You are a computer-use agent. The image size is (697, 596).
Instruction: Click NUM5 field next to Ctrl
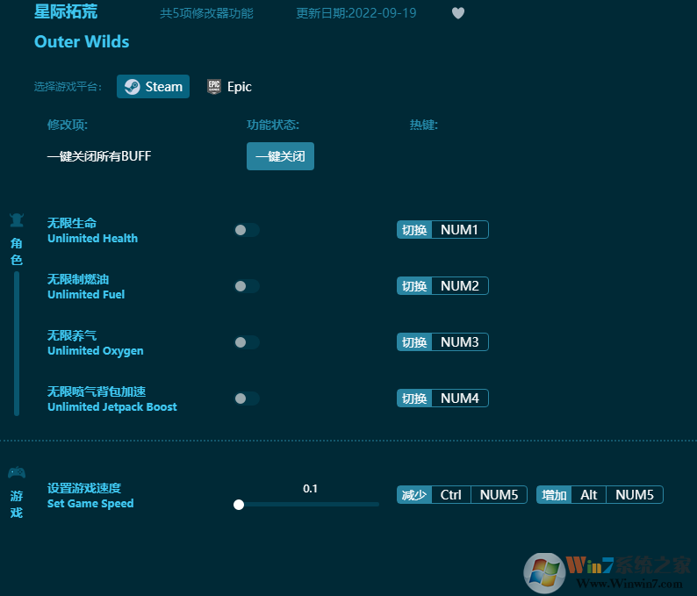(x=499, y=495)
